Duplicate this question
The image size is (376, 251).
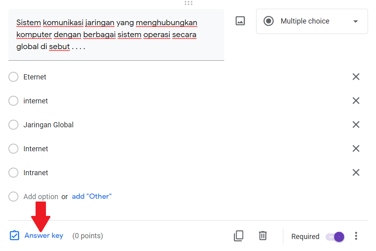pyautogui.click(x=239, y=236)
